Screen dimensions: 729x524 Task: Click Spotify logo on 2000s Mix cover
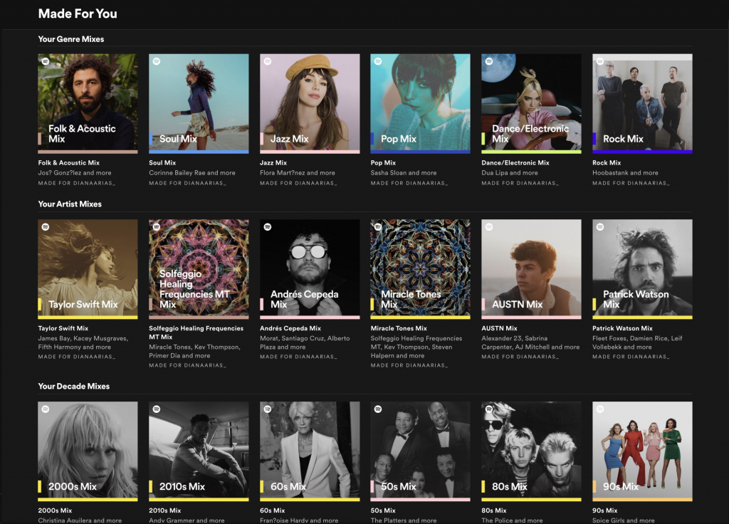click(x=46, y=409)
